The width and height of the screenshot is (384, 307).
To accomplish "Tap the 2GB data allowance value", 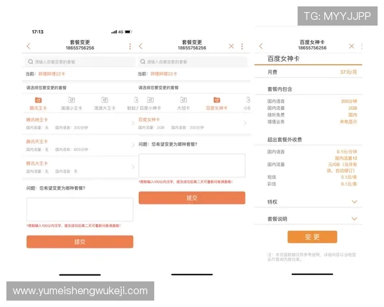I will [x=353, y=108].
